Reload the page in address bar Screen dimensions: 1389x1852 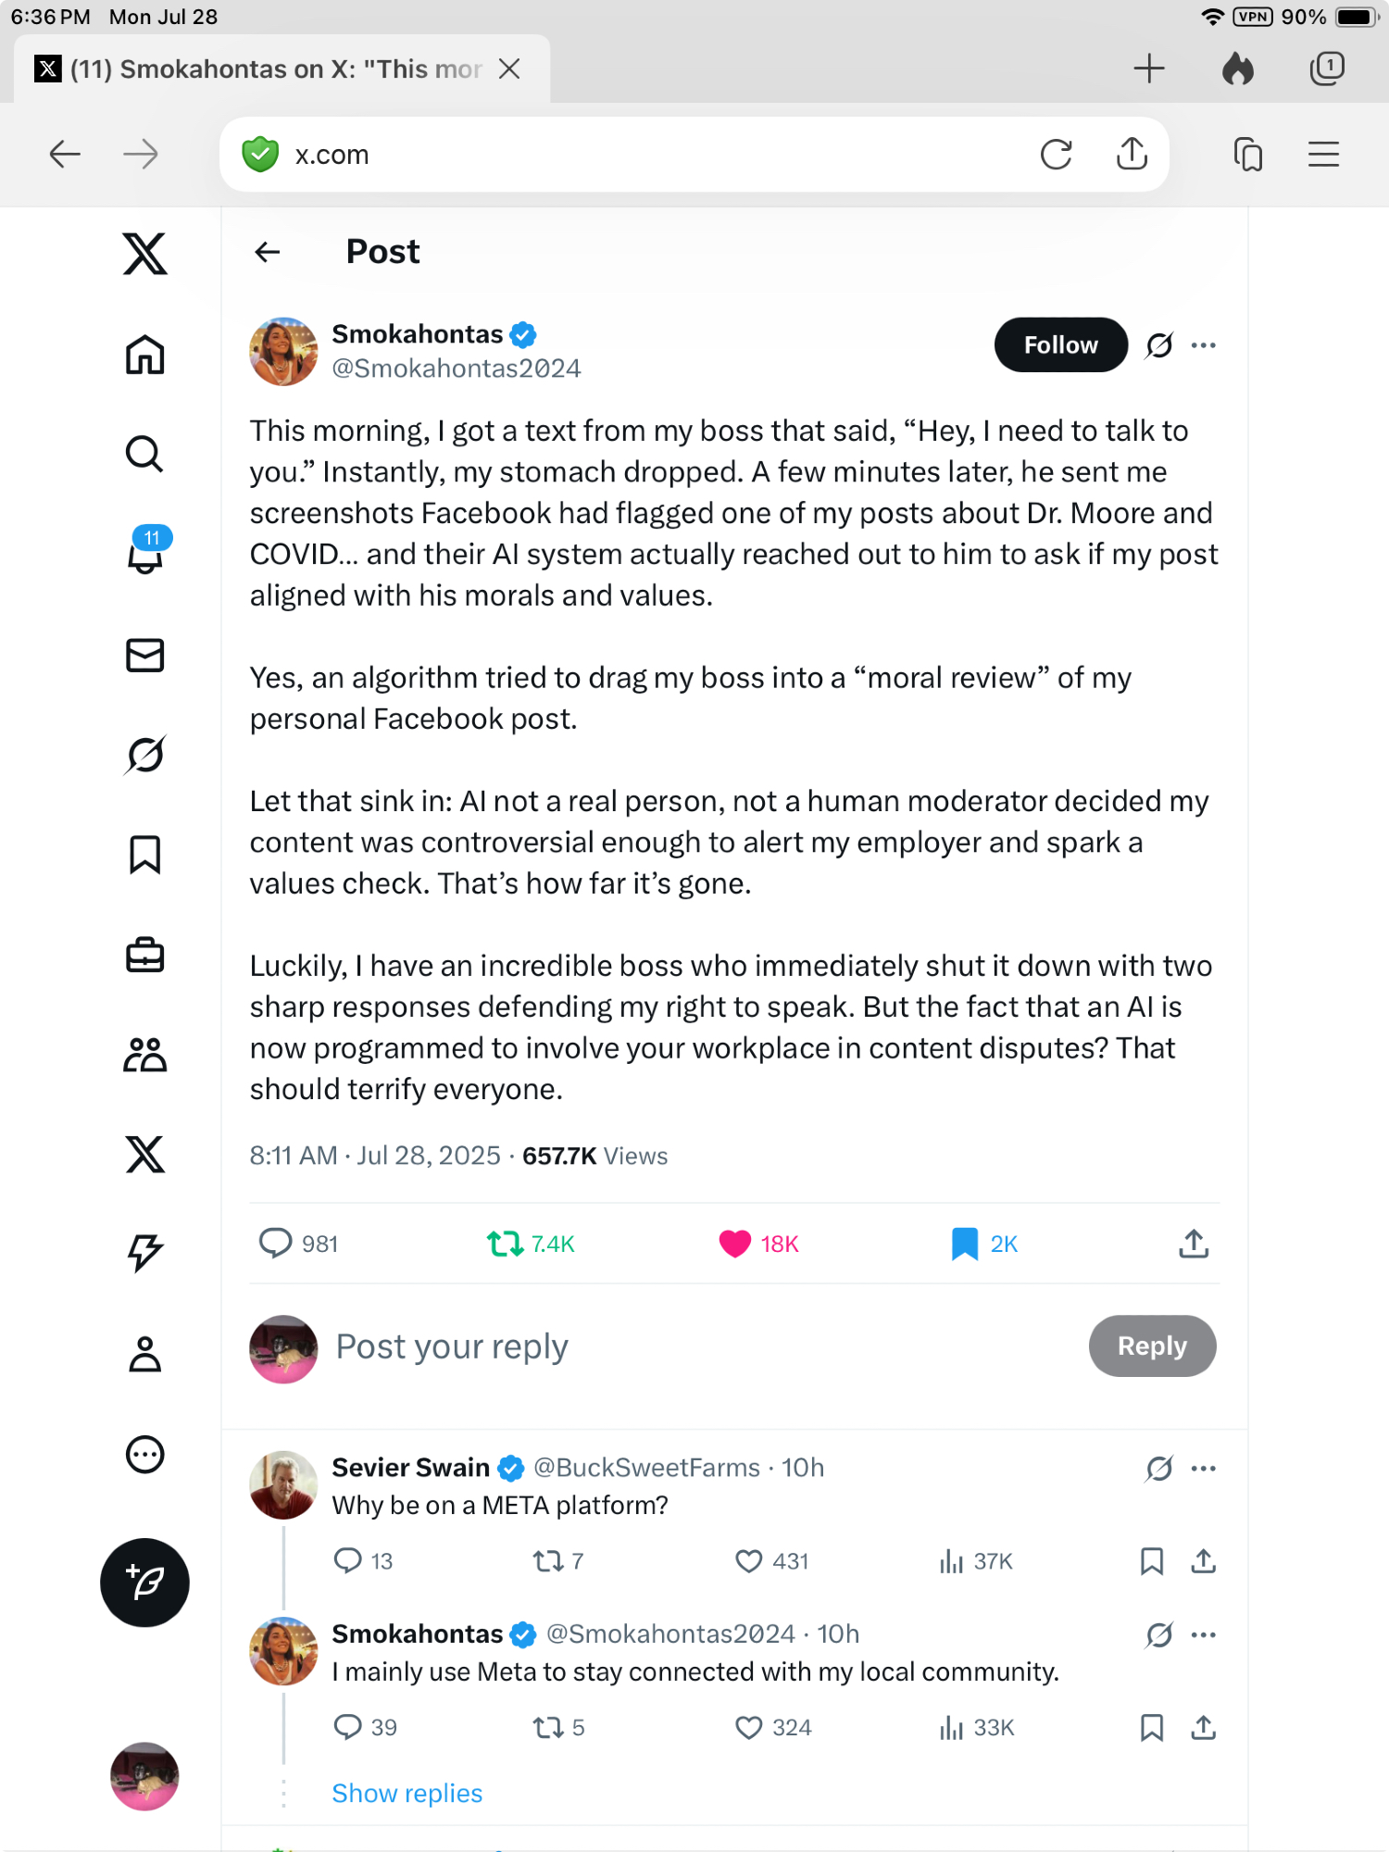tap(1056, 154)
